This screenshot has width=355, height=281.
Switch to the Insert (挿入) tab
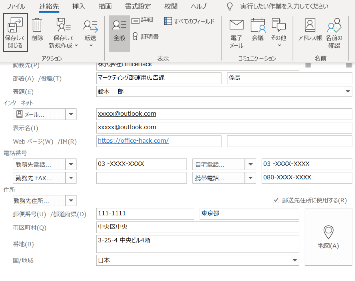click(78, 6)
